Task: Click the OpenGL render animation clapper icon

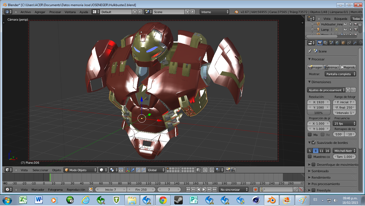Action: (233, 170)
